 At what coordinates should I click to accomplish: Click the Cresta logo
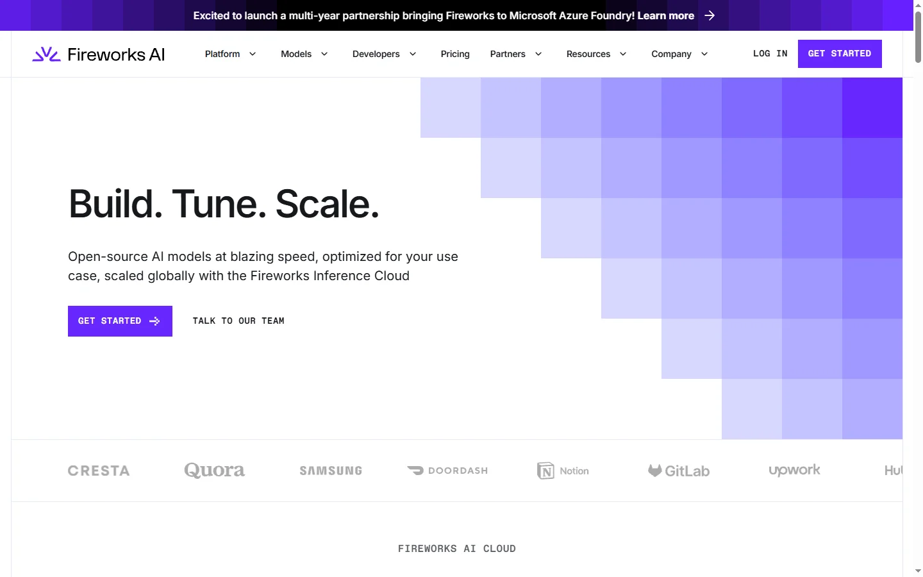pos(99,471)
